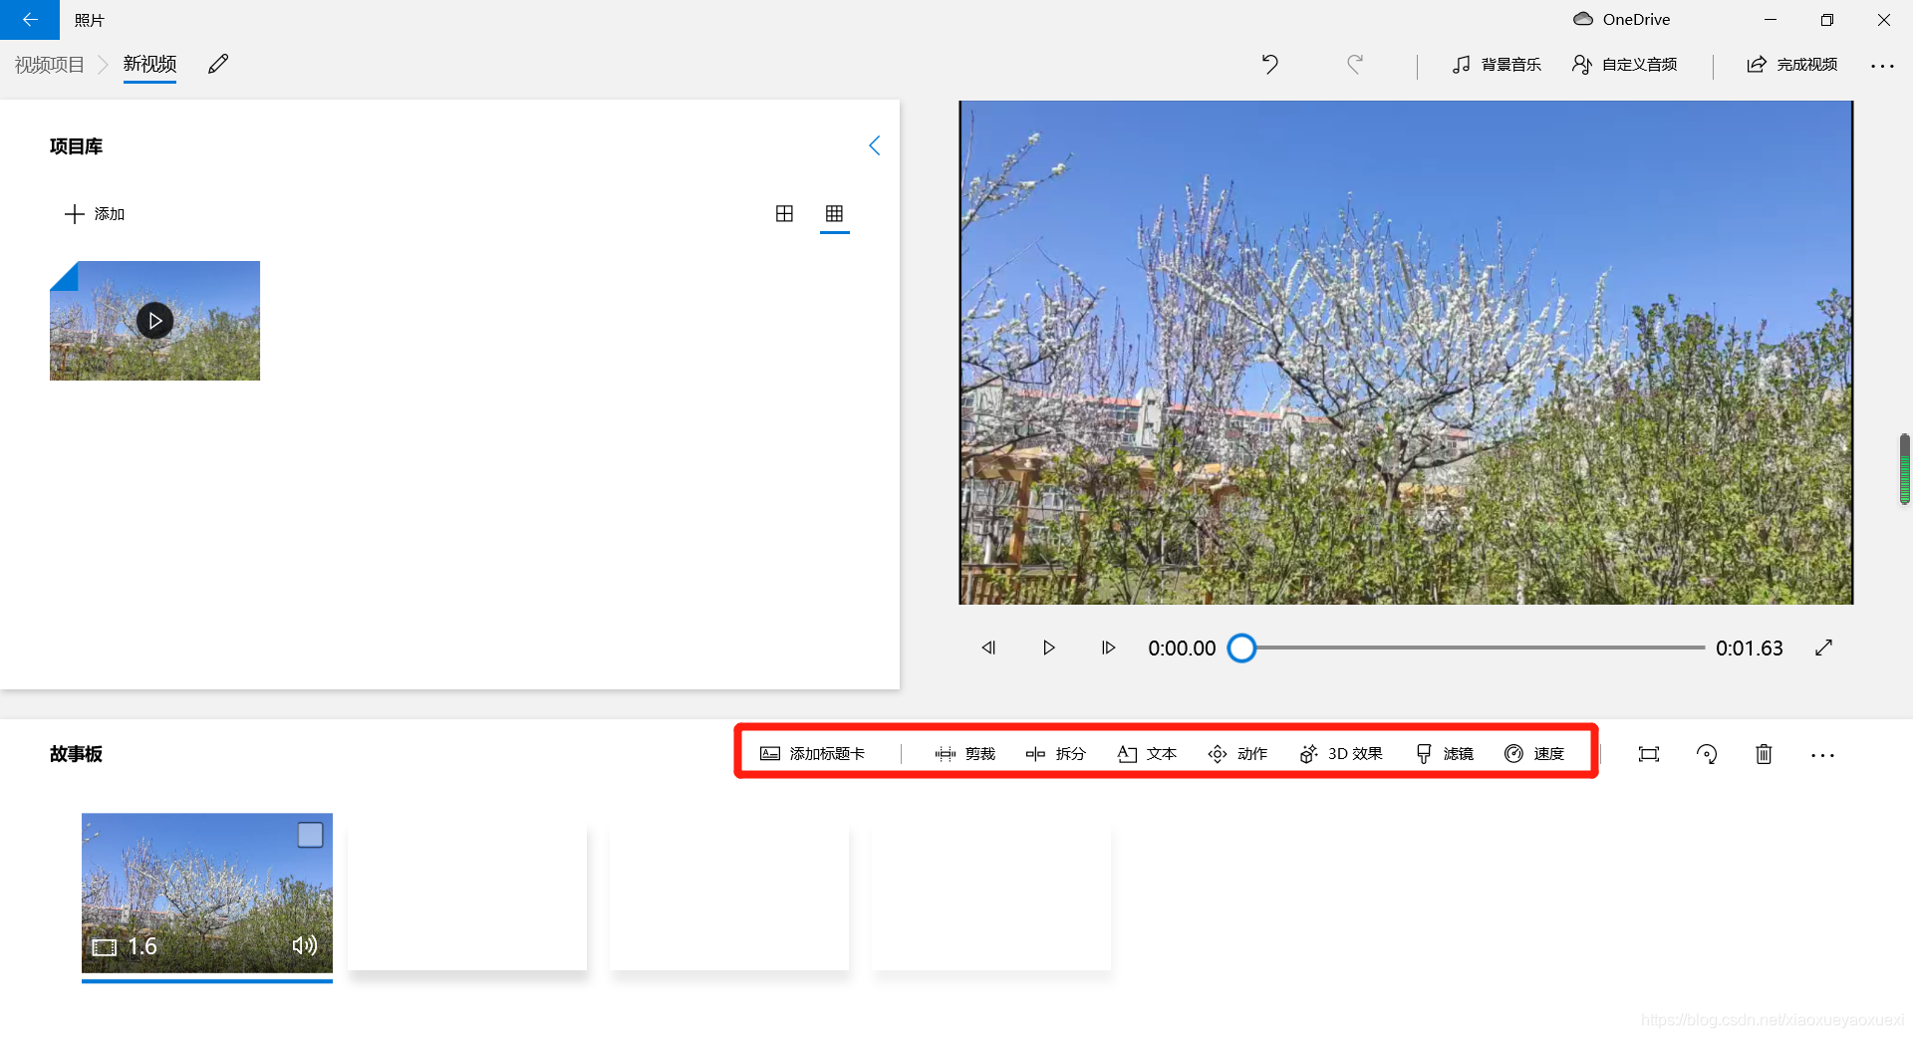This screenshot has width=1913, height=1038.
Task: Click the 0:01.63 total duration readout
Action: [1749, 649]
